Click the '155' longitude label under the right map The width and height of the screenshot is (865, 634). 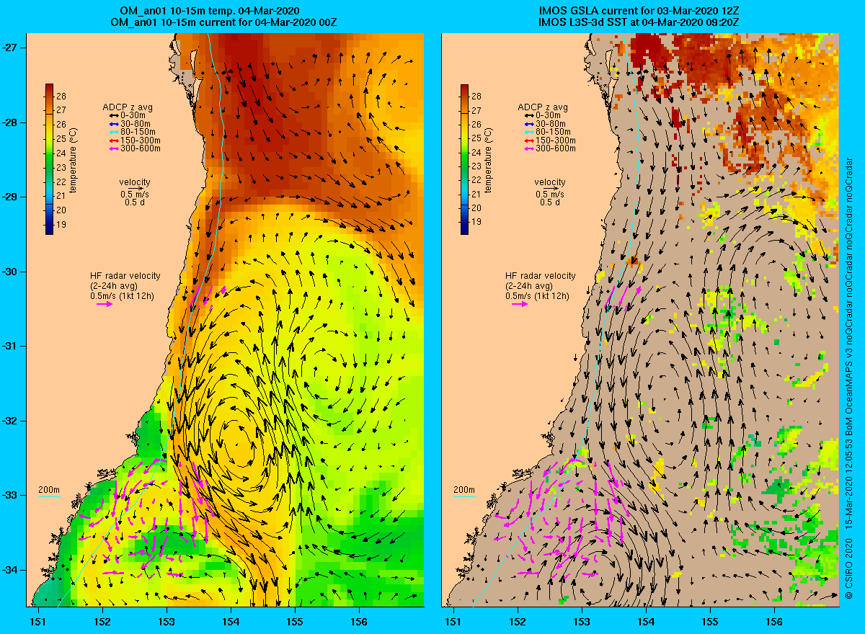[x=710, y=620]
